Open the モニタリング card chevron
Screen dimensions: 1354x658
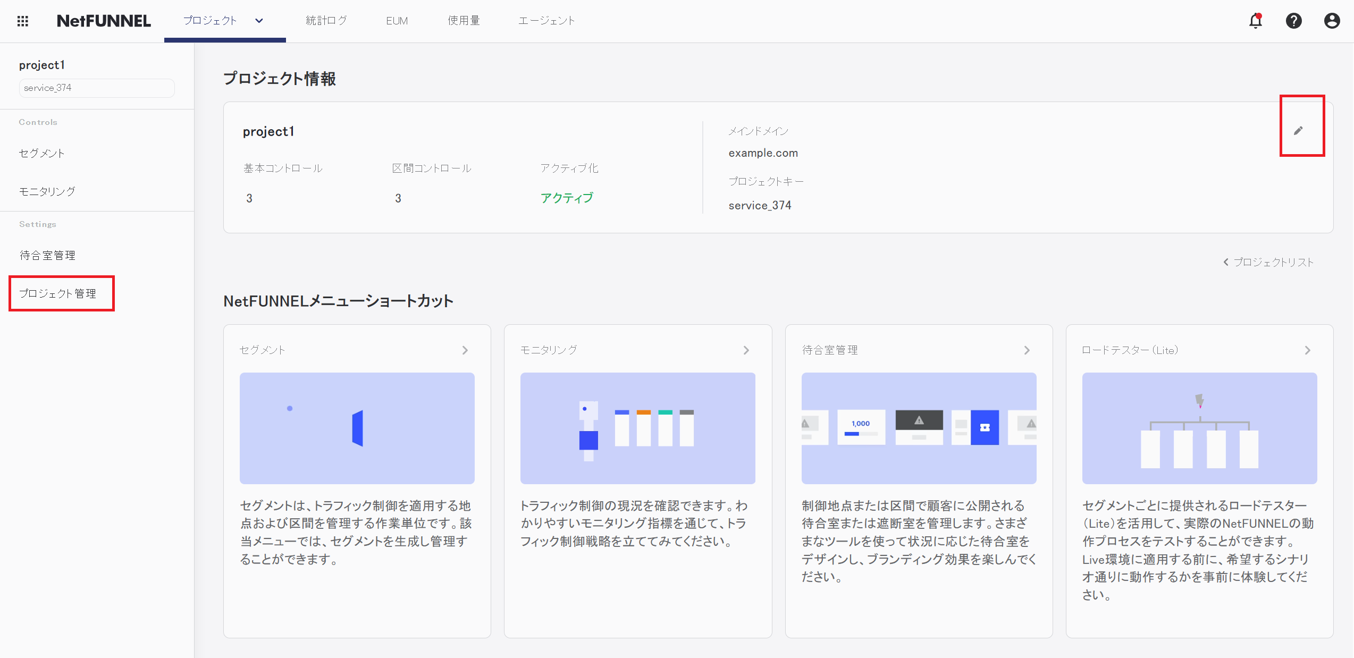click(746, 350)
